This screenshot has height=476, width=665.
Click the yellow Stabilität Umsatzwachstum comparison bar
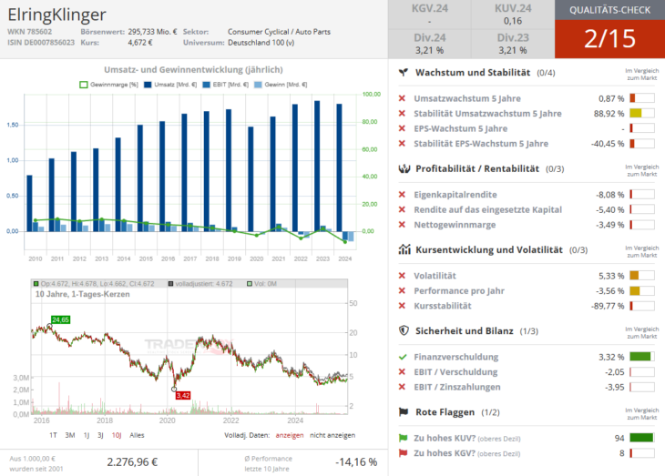[642, 113]
